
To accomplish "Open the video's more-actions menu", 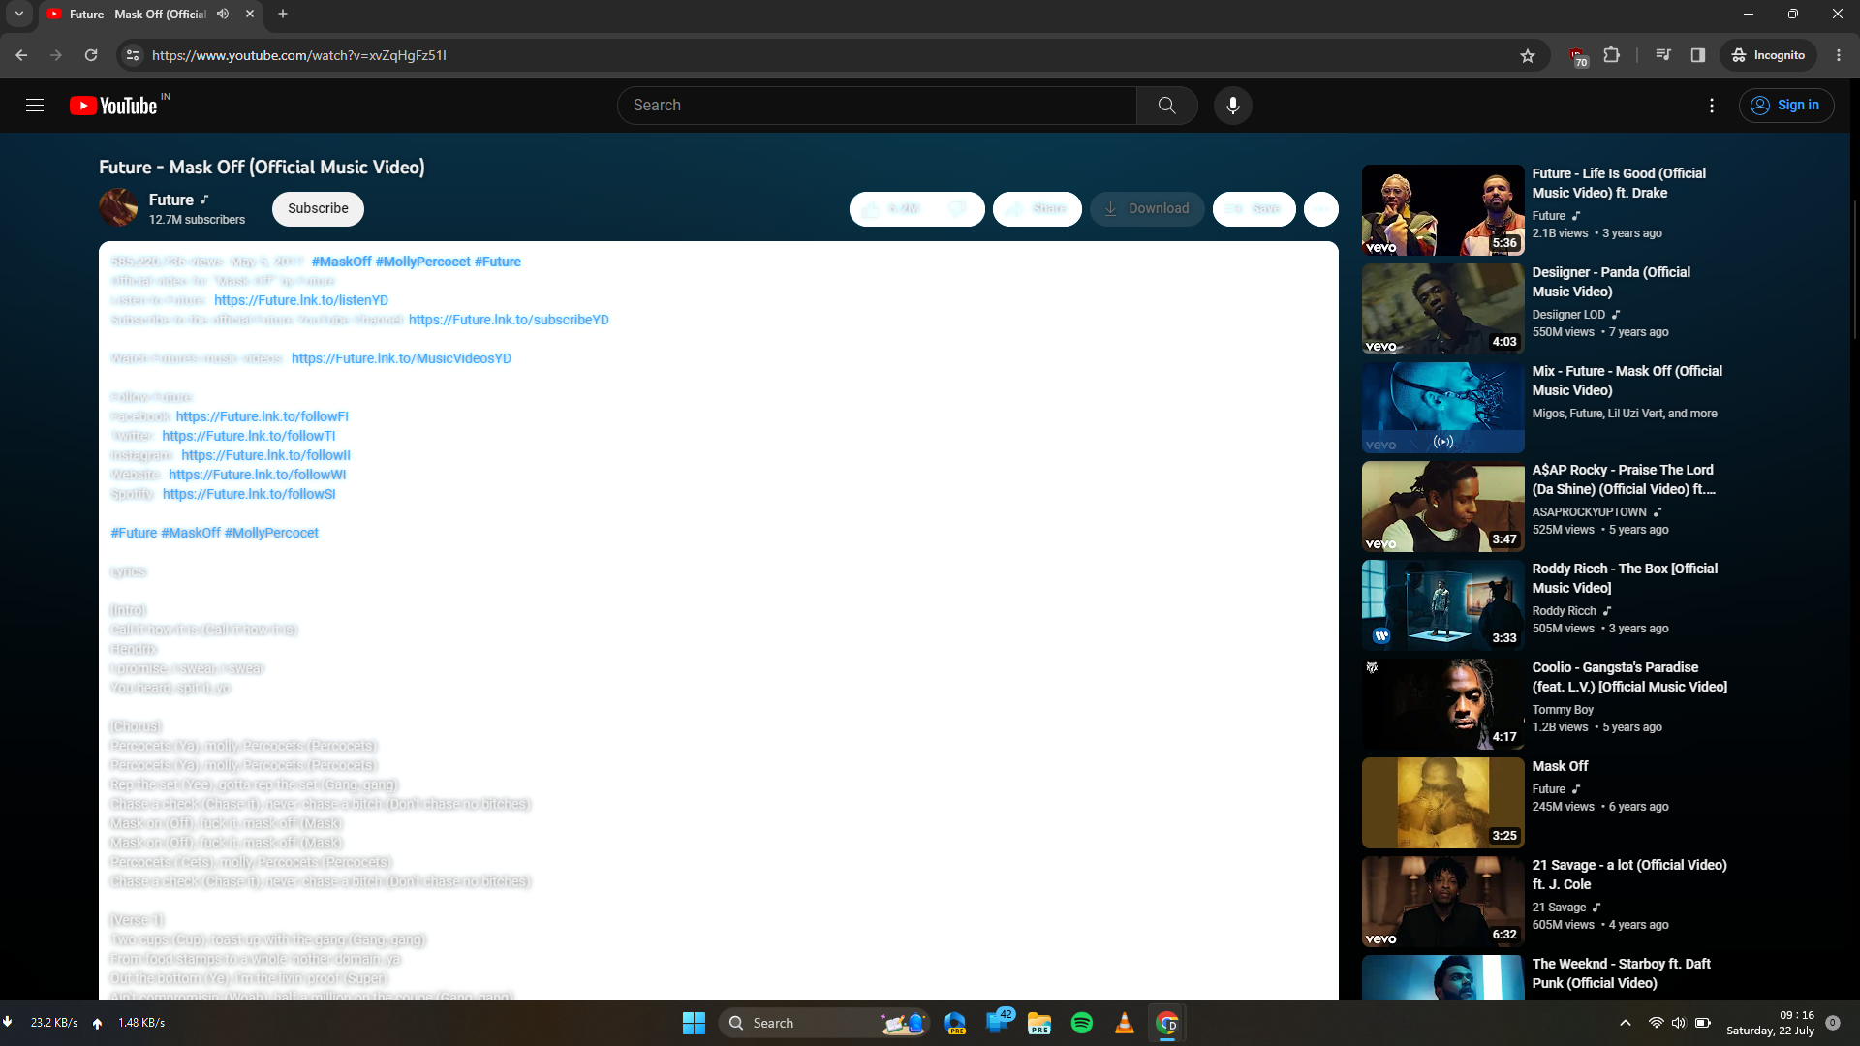I will point(1321,208).
